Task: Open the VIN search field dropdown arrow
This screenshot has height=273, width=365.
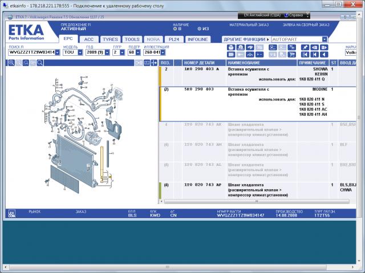Action: (x=58, y=52)
